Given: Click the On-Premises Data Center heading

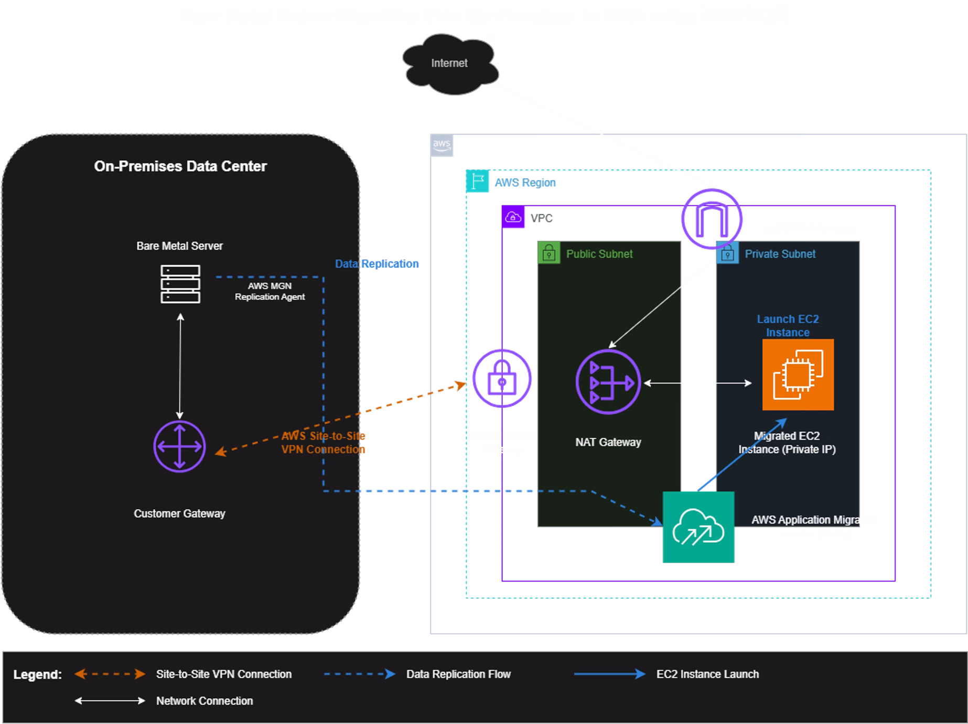Looking at the screenshot, I should (180, 166).
